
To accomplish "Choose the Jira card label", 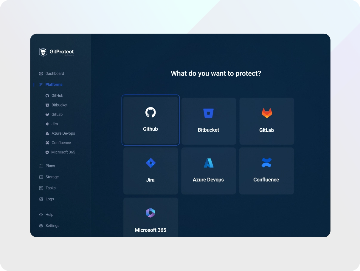I will point(150,180).
